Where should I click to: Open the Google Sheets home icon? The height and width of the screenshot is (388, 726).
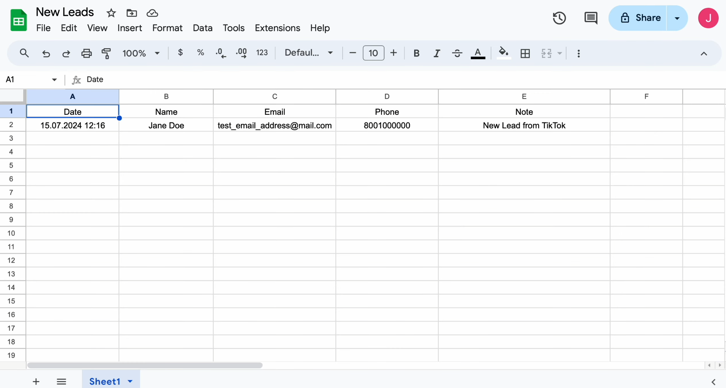pyautogui.click(x=18, y=20)
